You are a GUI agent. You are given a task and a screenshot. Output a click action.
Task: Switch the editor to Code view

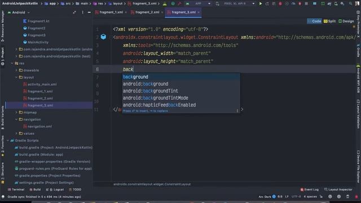tap(314, 21)
